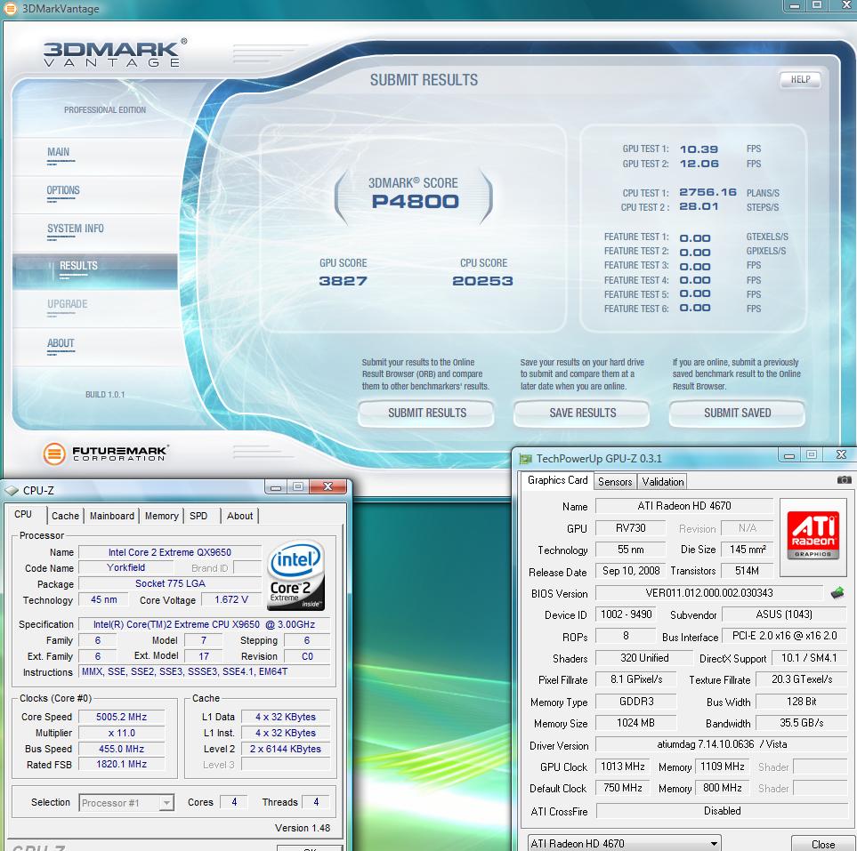Click the SUBMIT SAVED button
Image resolution: width=857 pixels, height=851 pixels.
[x=737, y=413]
